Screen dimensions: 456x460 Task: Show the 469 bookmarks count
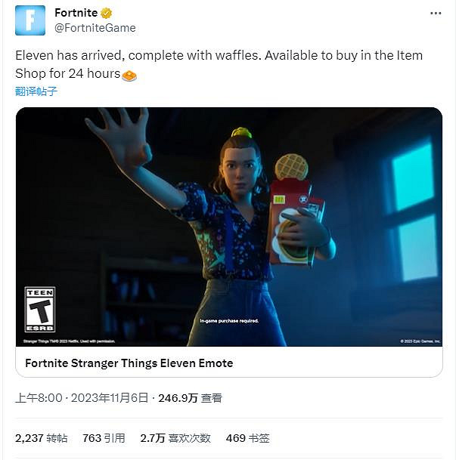[x=247, y=438]
